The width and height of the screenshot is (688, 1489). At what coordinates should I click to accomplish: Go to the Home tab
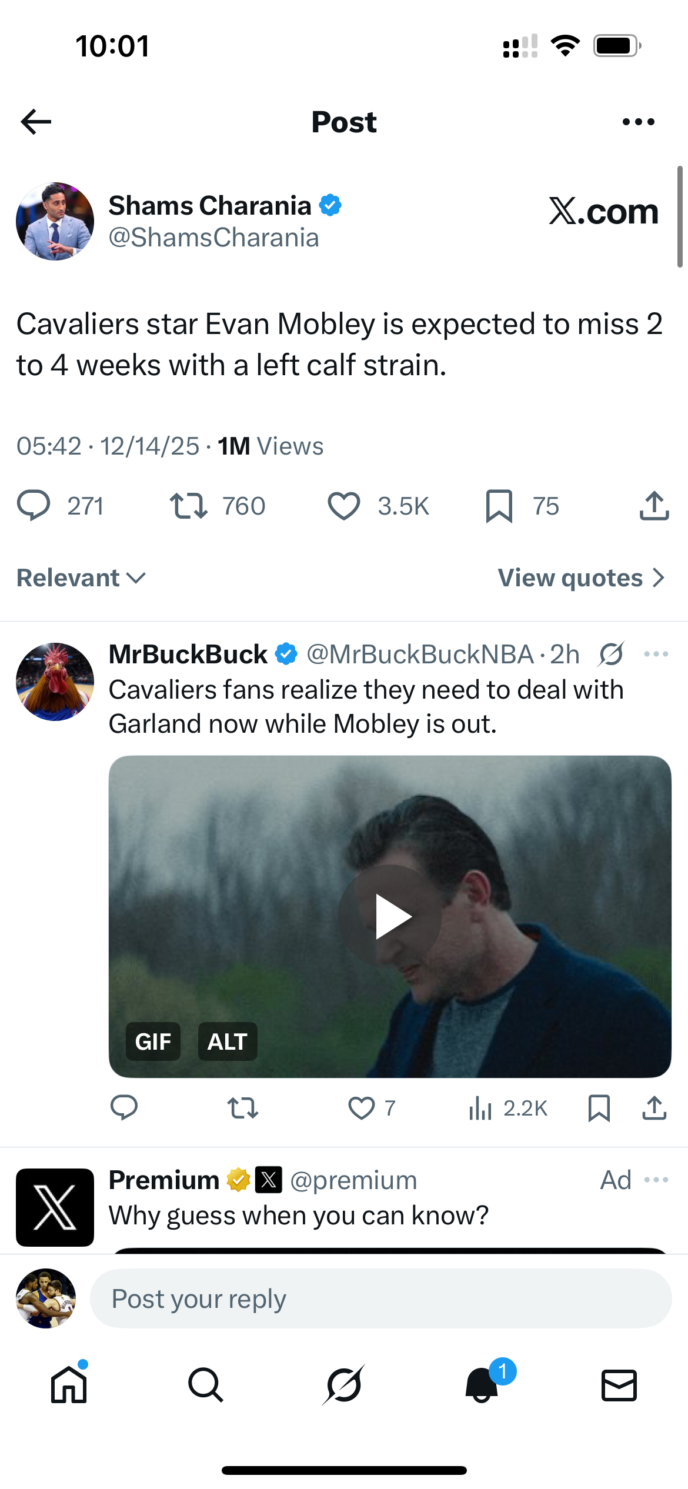pyautogui.click(x=69, y=1384)
